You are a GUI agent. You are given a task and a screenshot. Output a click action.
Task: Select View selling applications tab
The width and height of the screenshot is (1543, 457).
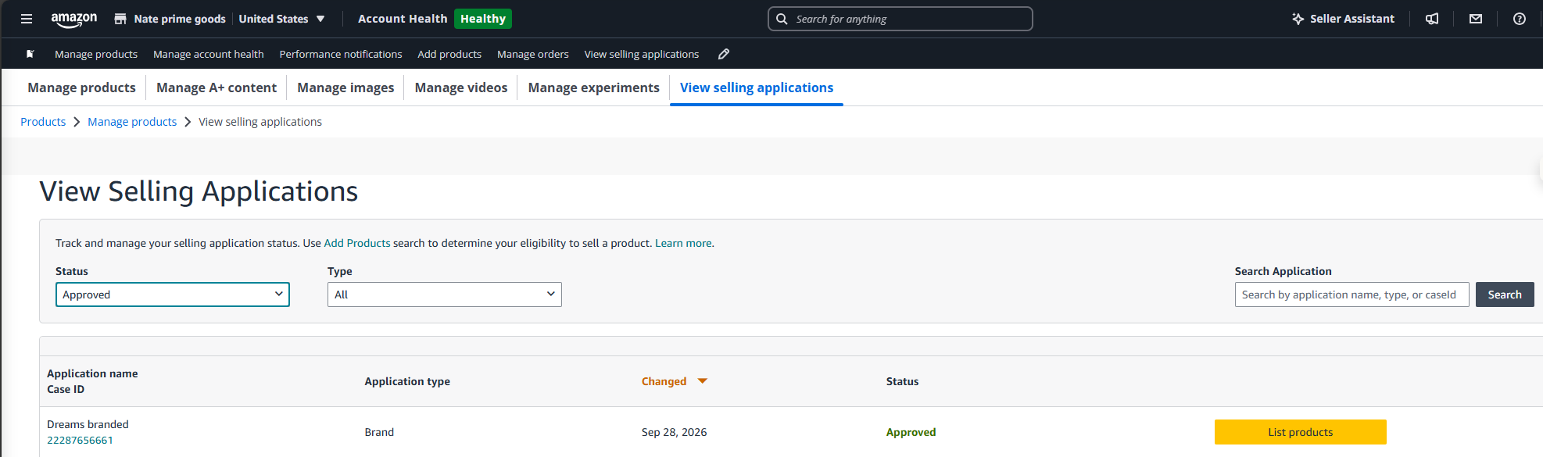coord(757,87)
